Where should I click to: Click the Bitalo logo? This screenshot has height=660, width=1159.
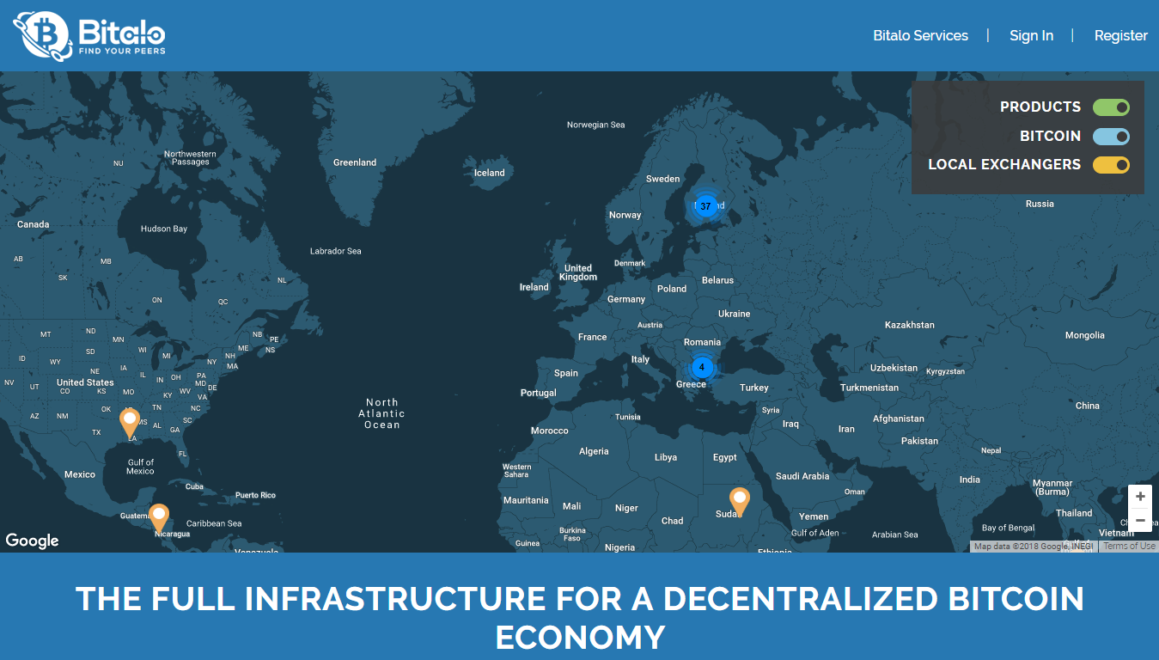[x=89, y=35]
